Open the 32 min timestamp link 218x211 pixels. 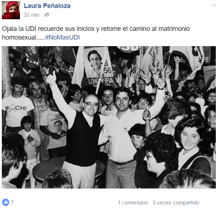[31, 15]
